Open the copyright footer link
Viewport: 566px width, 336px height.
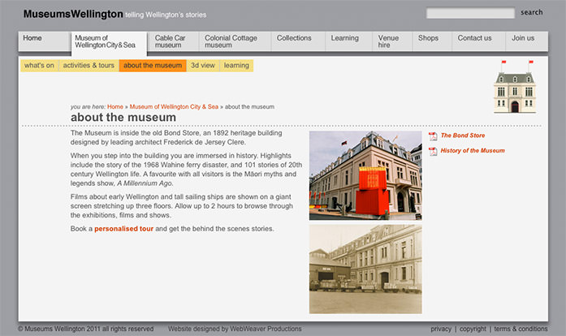(473, 329)
